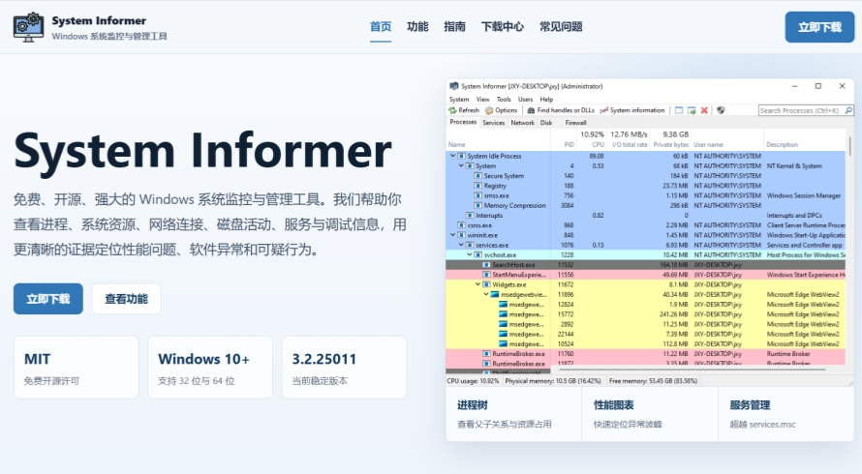Click the window-with-green-arrow toolbar icon
Screen dimensions: 862x474
coord(692,110)
